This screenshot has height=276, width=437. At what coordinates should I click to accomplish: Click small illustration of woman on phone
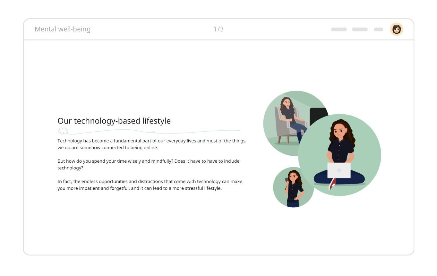293,187
